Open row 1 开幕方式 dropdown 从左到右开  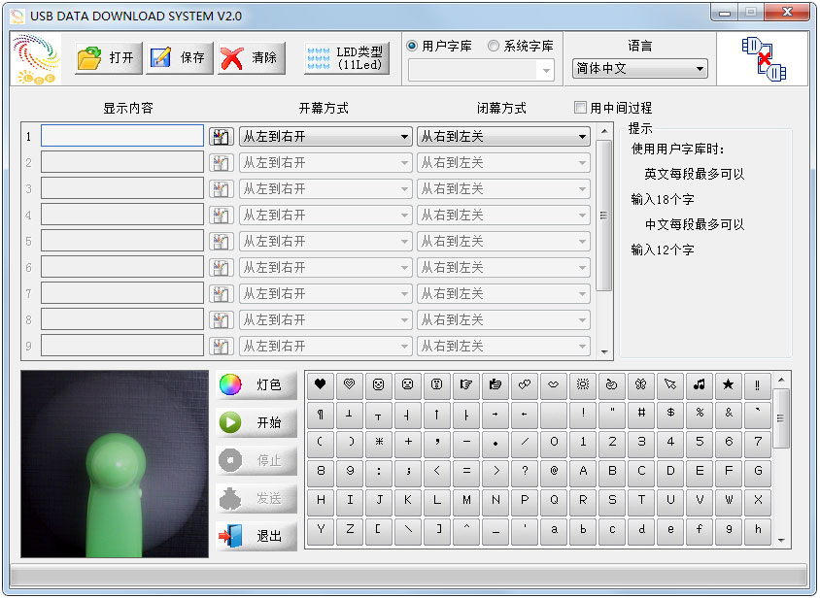pos(325,137)
